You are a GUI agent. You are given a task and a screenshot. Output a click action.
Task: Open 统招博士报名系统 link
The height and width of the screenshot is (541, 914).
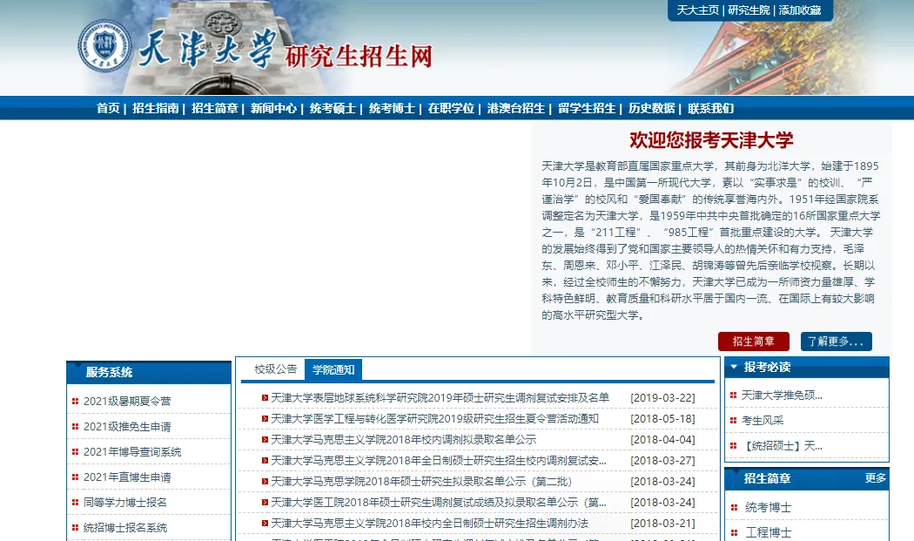click(x=125, y=528)
